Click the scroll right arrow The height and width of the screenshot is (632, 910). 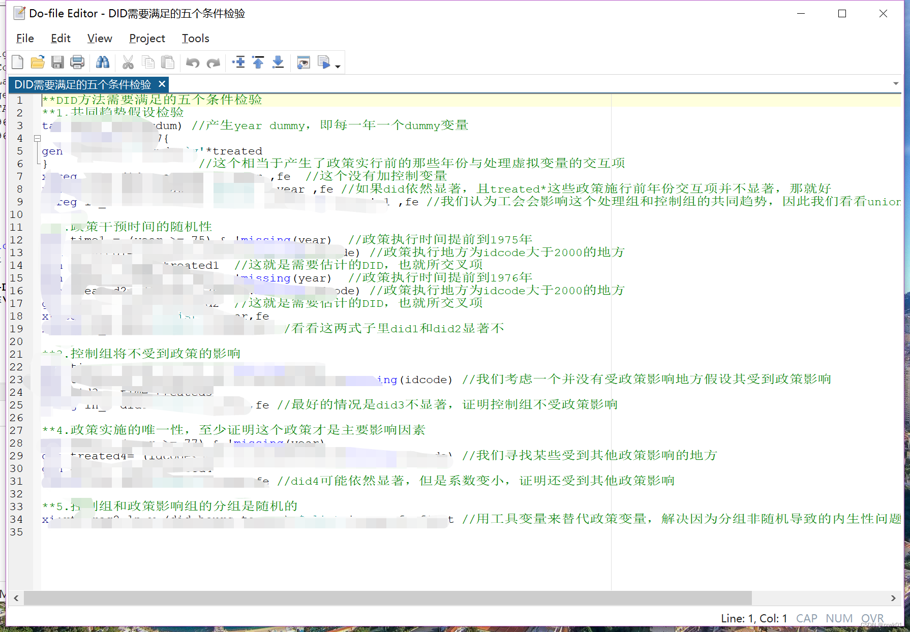(893, 598)
